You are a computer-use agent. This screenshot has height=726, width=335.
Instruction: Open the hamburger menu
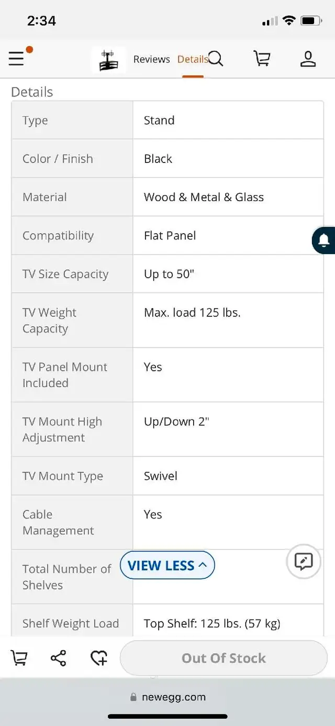17,59
